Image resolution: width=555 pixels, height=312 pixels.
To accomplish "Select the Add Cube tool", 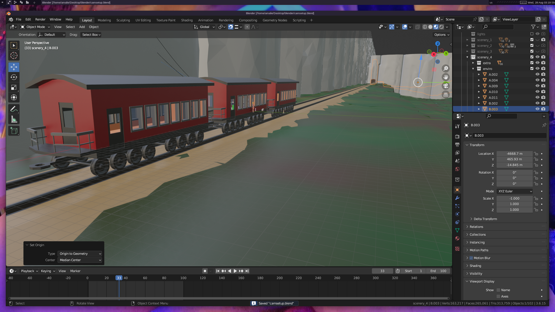I will click(14, 131).
